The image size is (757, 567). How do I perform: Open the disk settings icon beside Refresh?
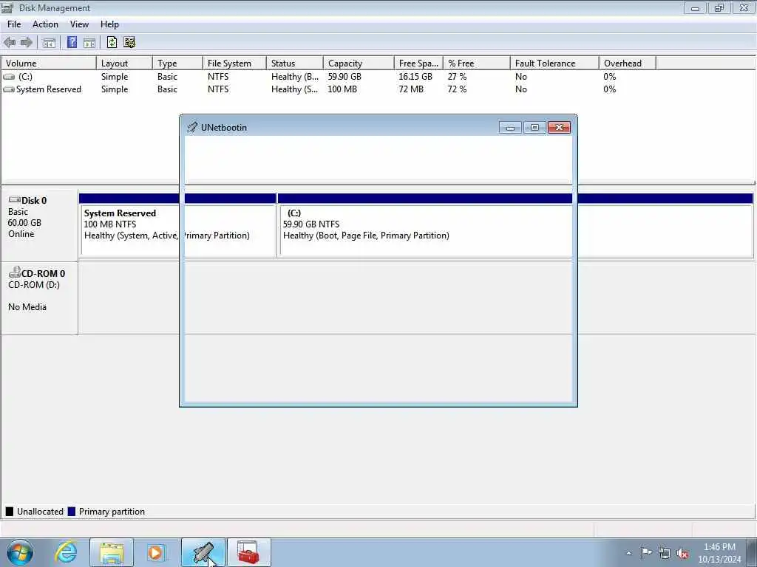129,42
